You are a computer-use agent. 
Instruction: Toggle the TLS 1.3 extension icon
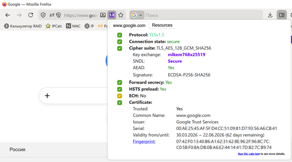tap(112, 15)
